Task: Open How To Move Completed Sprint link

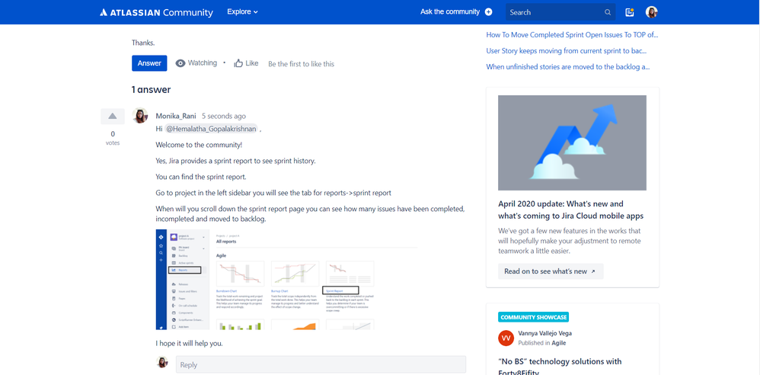Action: [572, 34]
